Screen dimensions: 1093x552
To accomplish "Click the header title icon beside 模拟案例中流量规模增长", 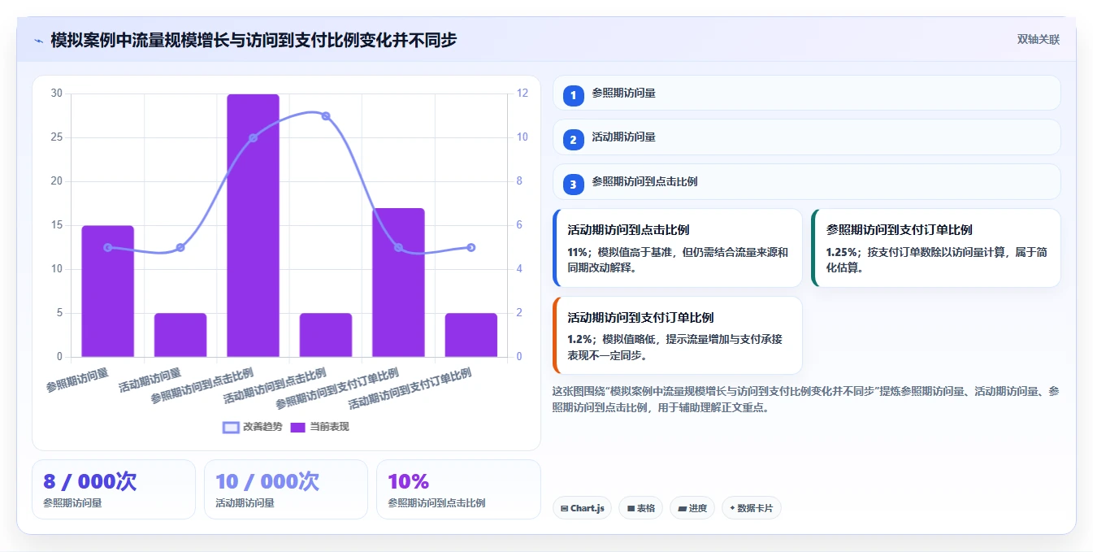I will [x=39, y=40].
